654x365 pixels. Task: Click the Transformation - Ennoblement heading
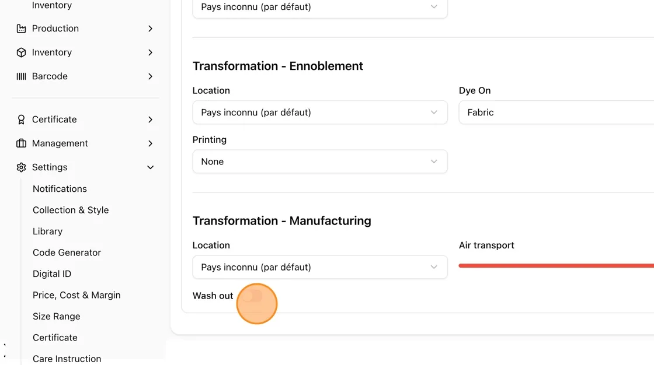[278, 66]
